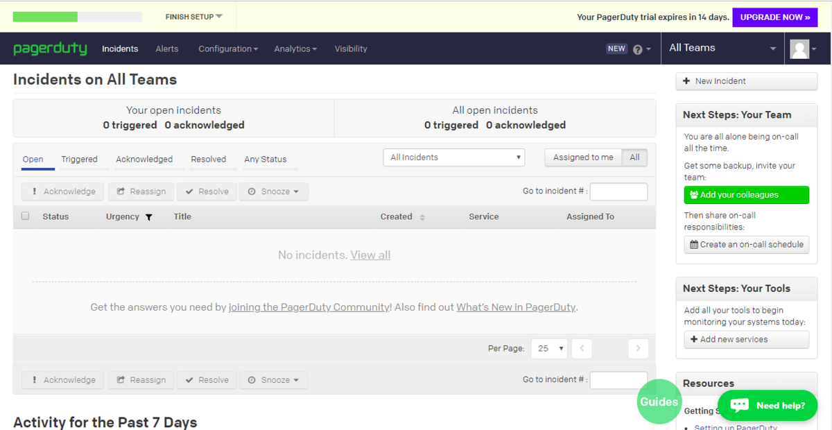832x430 pixels.
Task: Click the Assigned To column header
Action: pos(590,216)
